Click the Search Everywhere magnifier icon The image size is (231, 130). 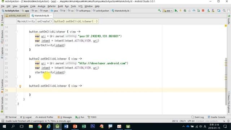(224, 10)
